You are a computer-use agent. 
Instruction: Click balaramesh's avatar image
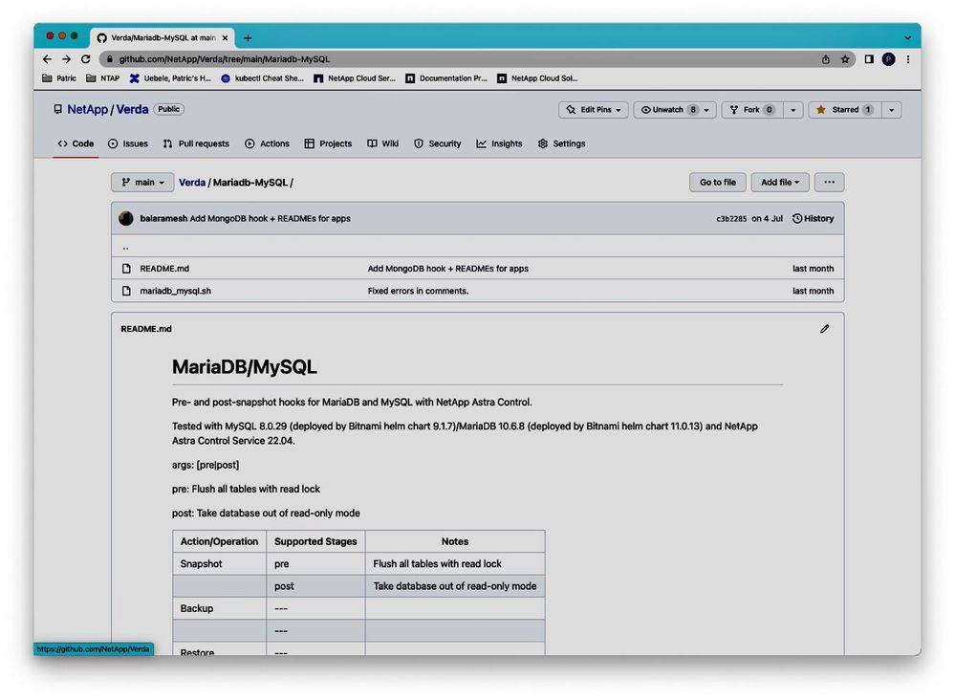point(126,219)
